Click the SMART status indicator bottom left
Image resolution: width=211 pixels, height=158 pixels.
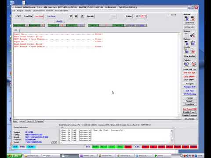coord(31,147)
